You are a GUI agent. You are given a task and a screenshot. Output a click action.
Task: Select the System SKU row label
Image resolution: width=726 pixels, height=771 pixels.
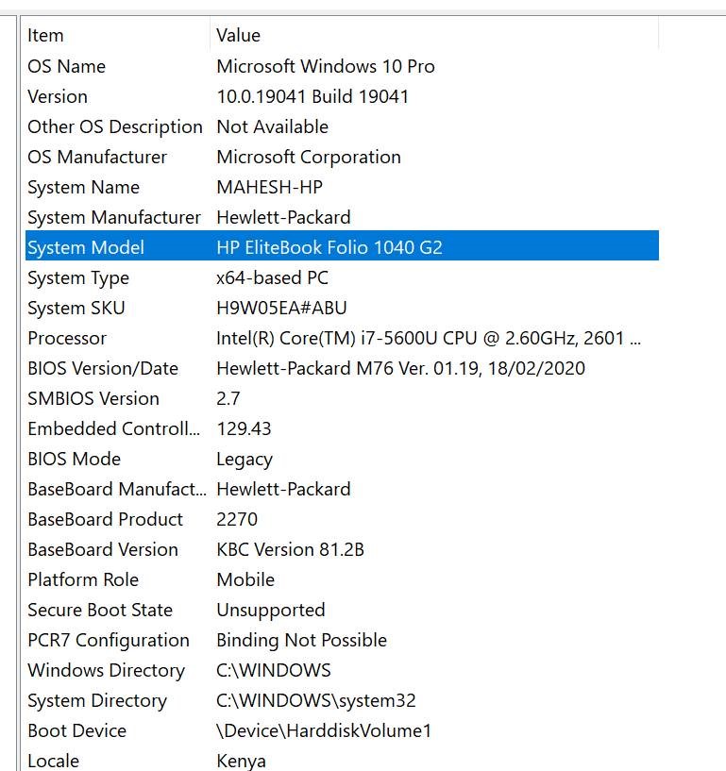[76, 309]
